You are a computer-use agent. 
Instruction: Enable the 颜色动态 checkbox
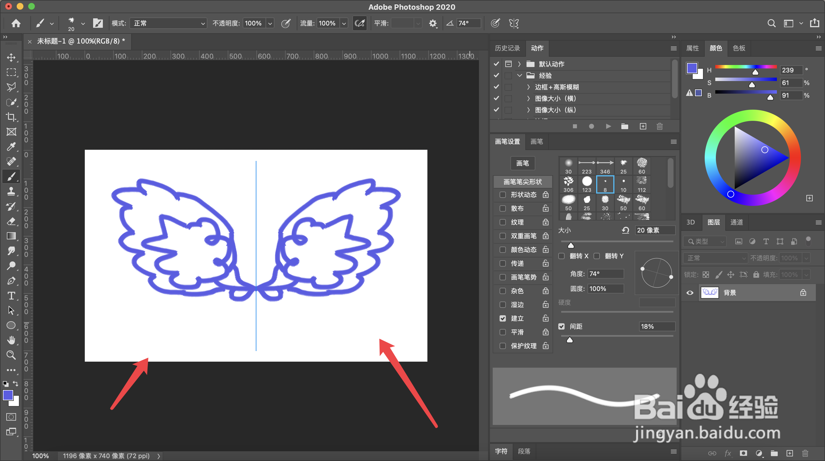coord(502,250)
